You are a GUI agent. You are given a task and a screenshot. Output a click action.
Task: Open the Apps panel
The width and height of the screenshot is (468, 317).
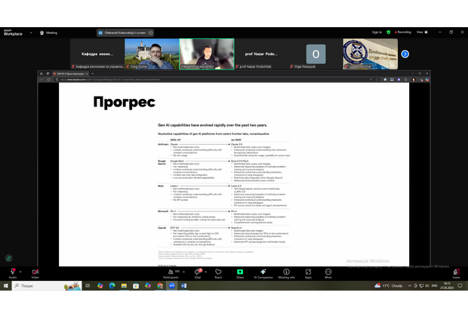308,272
